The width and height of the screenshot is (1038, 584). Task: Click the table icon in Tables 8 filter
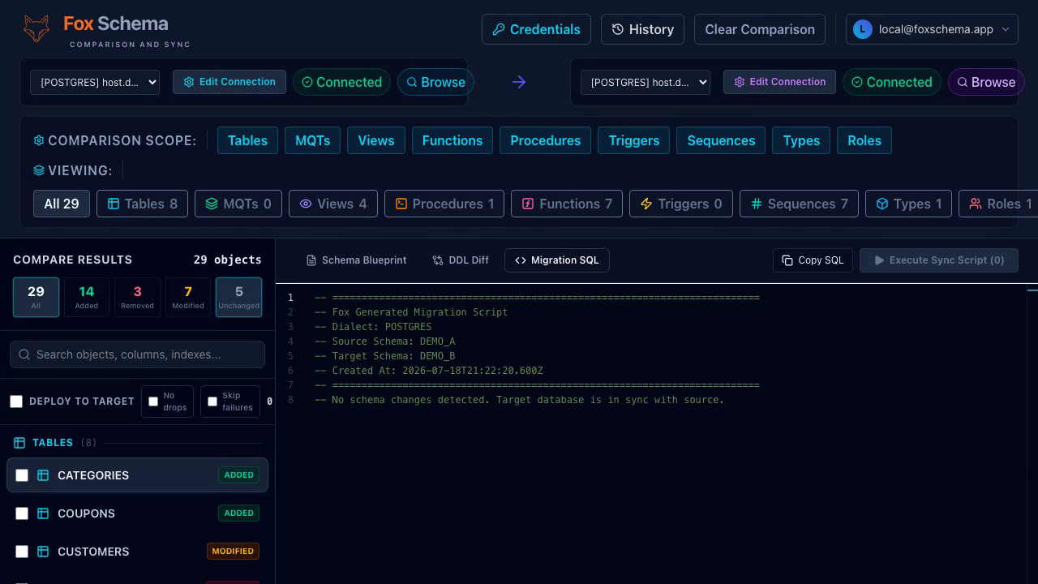click(114, 204)
